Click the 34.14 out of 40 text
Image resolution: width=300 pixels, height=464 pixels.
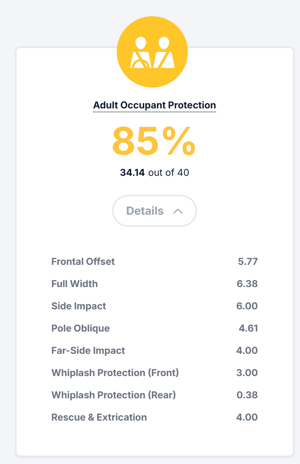click(x=154, y=173)
